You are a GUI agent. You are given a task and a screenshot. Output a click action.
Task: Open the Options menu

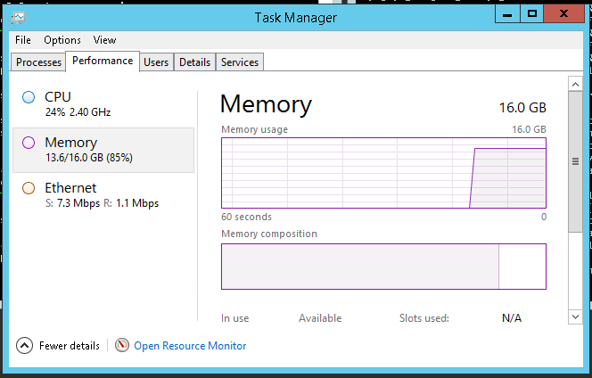[x=62, y=40]
